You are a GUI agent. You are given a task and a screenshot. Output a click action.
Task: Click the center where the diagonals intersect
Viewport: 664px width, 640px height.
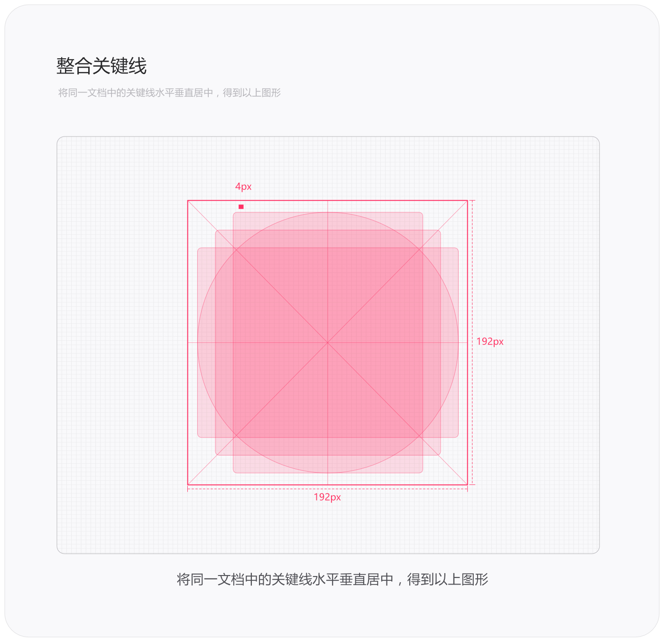328,342
